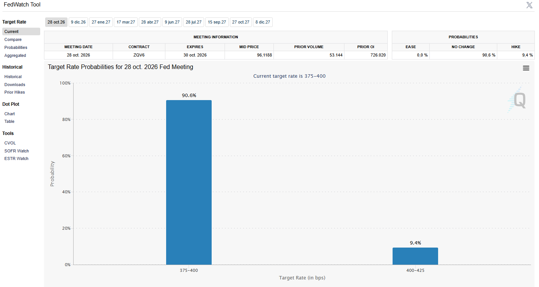Select the 28 oct.26 meeting tab
539x287 pixels.
pos(56,22)
